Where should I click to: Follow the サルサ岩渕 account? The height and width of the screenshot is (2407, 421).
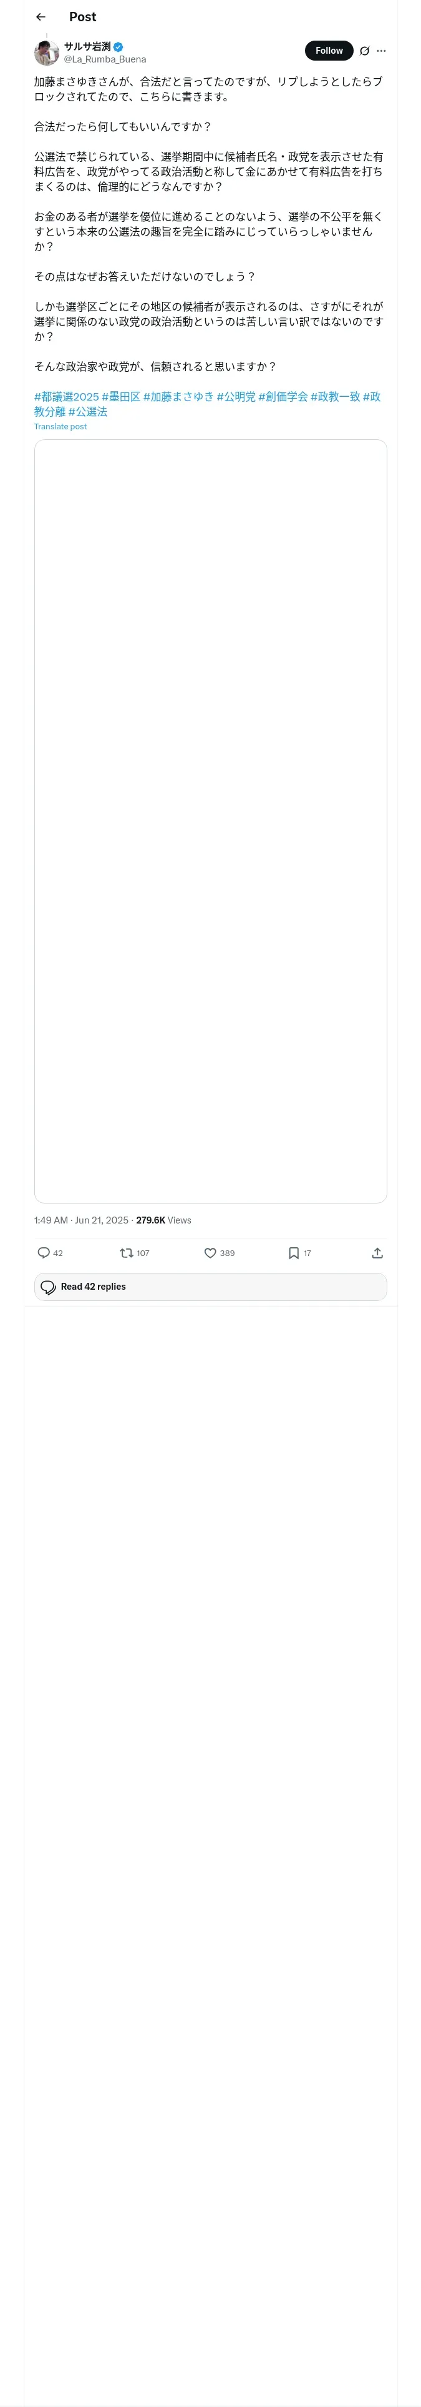(329, 51)
